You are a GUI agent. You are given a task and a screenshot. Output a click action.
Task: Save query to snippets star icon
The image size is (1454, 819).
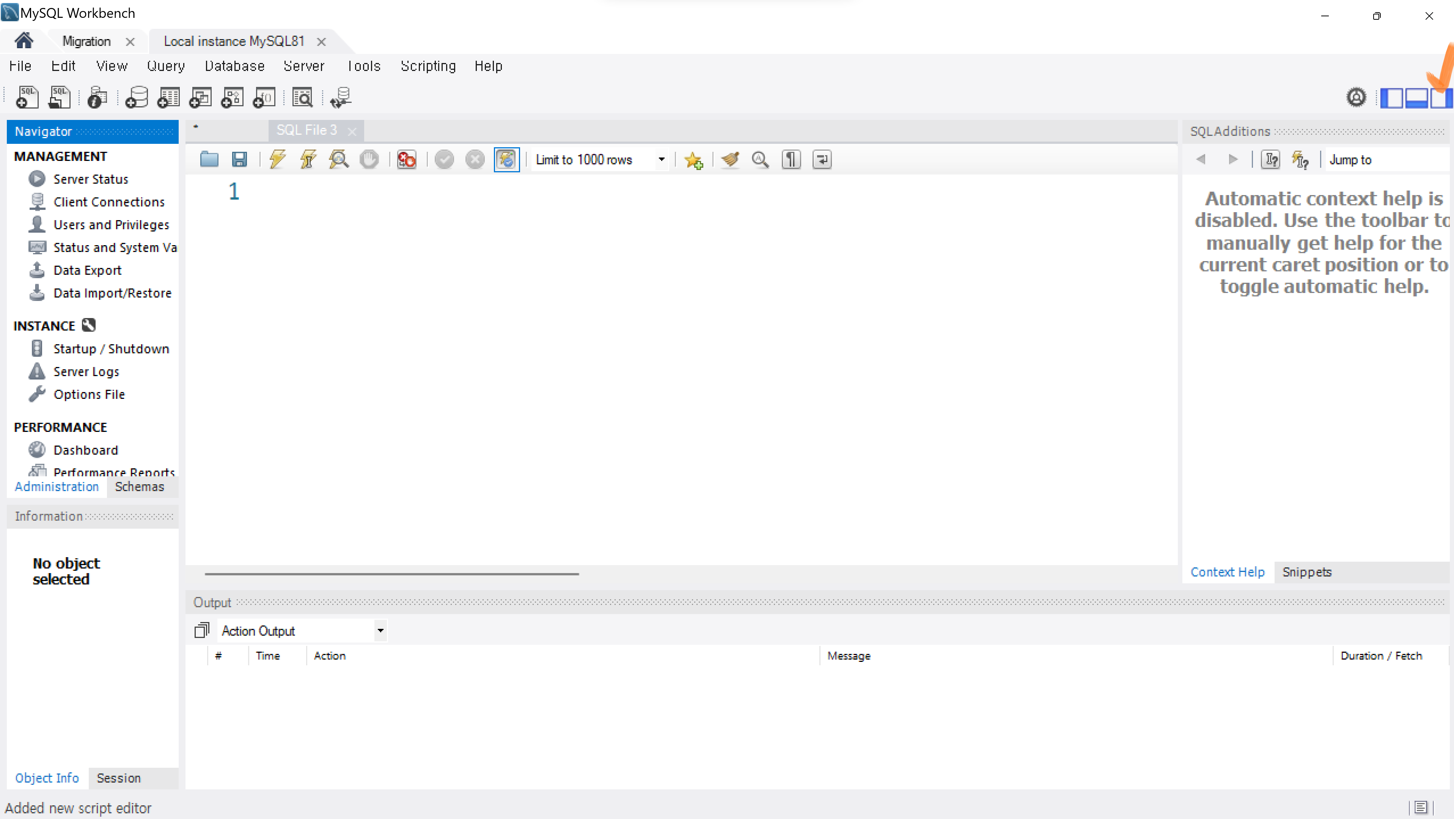pyautogui.click(x=693, y=161)
